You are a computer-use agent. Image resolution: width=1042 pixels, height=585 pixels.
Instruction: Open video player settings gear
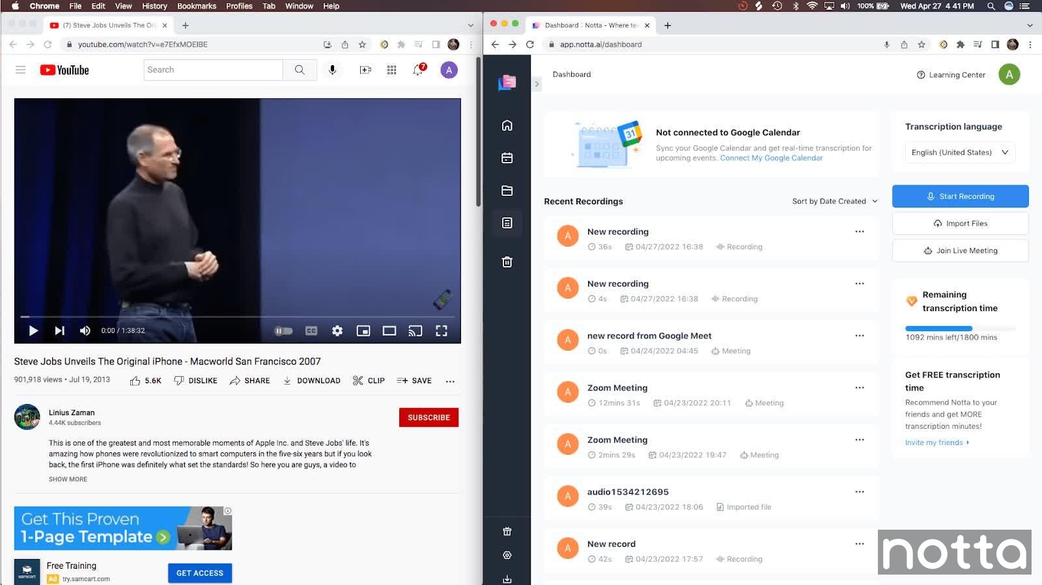337,331
